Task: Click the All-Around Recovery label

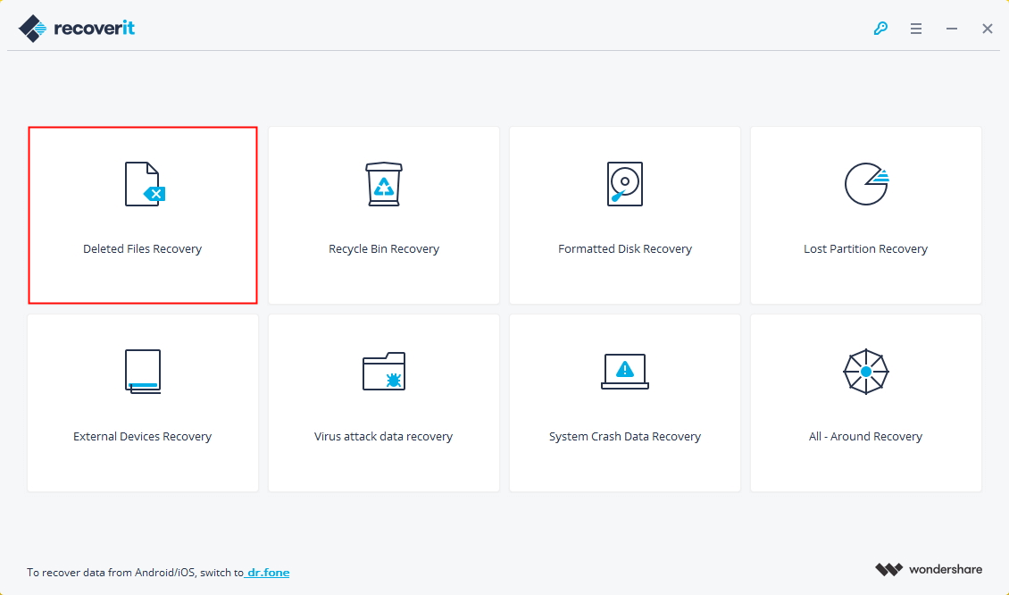Action: 865,436
